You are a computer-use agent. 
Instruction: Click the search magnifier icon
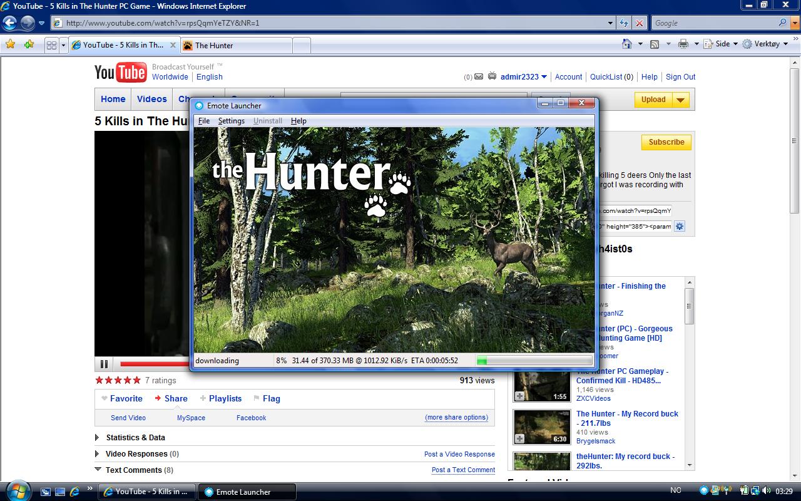[782, 23]
